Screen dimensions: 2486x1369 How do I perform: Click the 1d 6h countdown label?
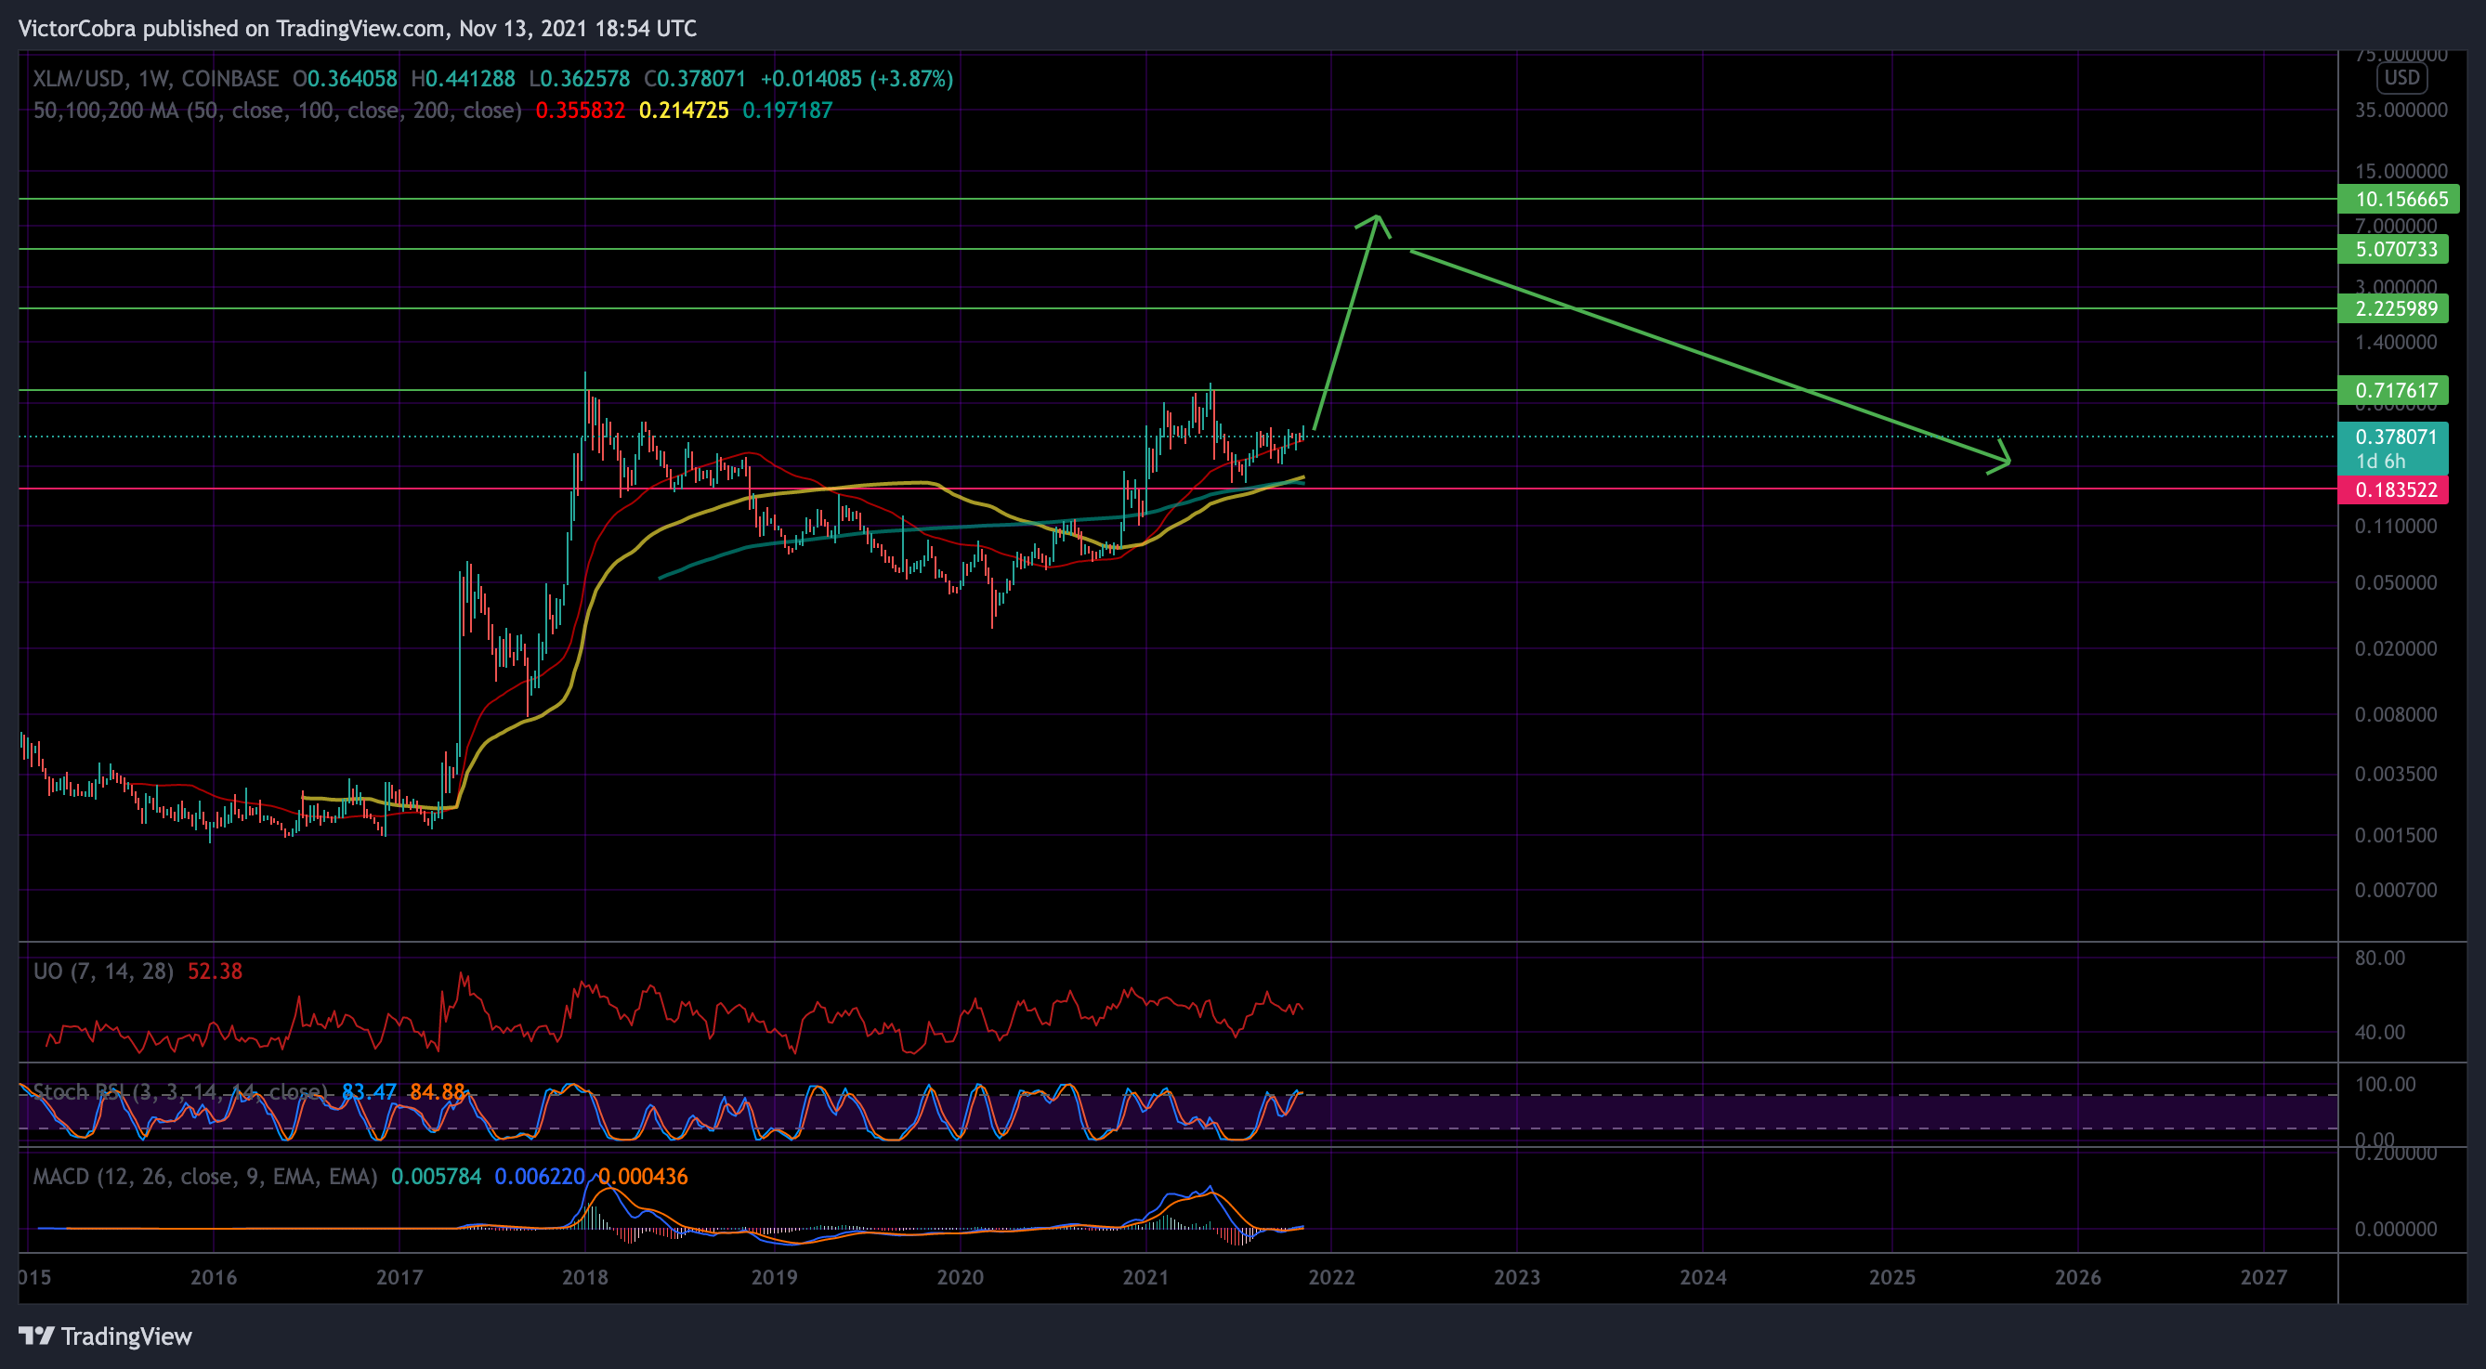(2381, 462)
